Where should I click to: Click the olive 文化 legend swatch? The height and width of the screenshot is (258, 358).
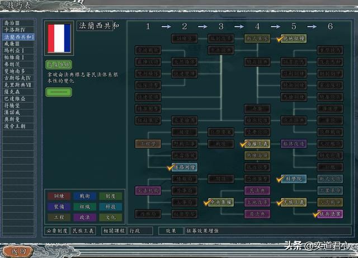tap(111, 217)
